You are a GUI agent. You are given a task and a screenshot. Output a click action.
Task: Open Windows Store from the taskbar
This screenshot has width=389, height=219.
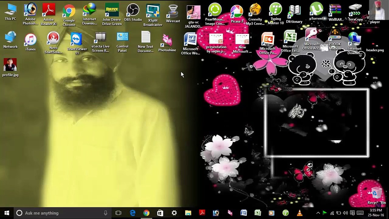point(160,213)
